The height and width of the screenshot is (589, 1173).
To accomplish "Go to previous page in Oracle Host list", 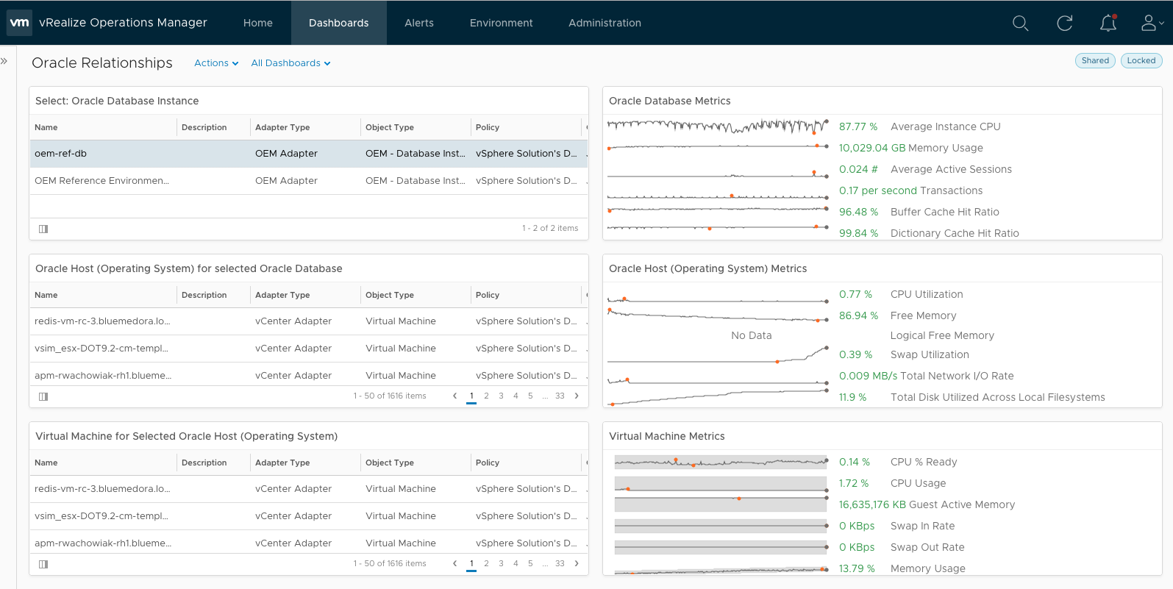I will click(454, 396).
